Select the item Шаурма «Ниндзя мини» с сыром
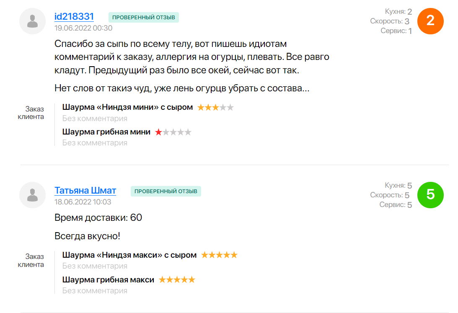458x313 pixels. point(127,107)
